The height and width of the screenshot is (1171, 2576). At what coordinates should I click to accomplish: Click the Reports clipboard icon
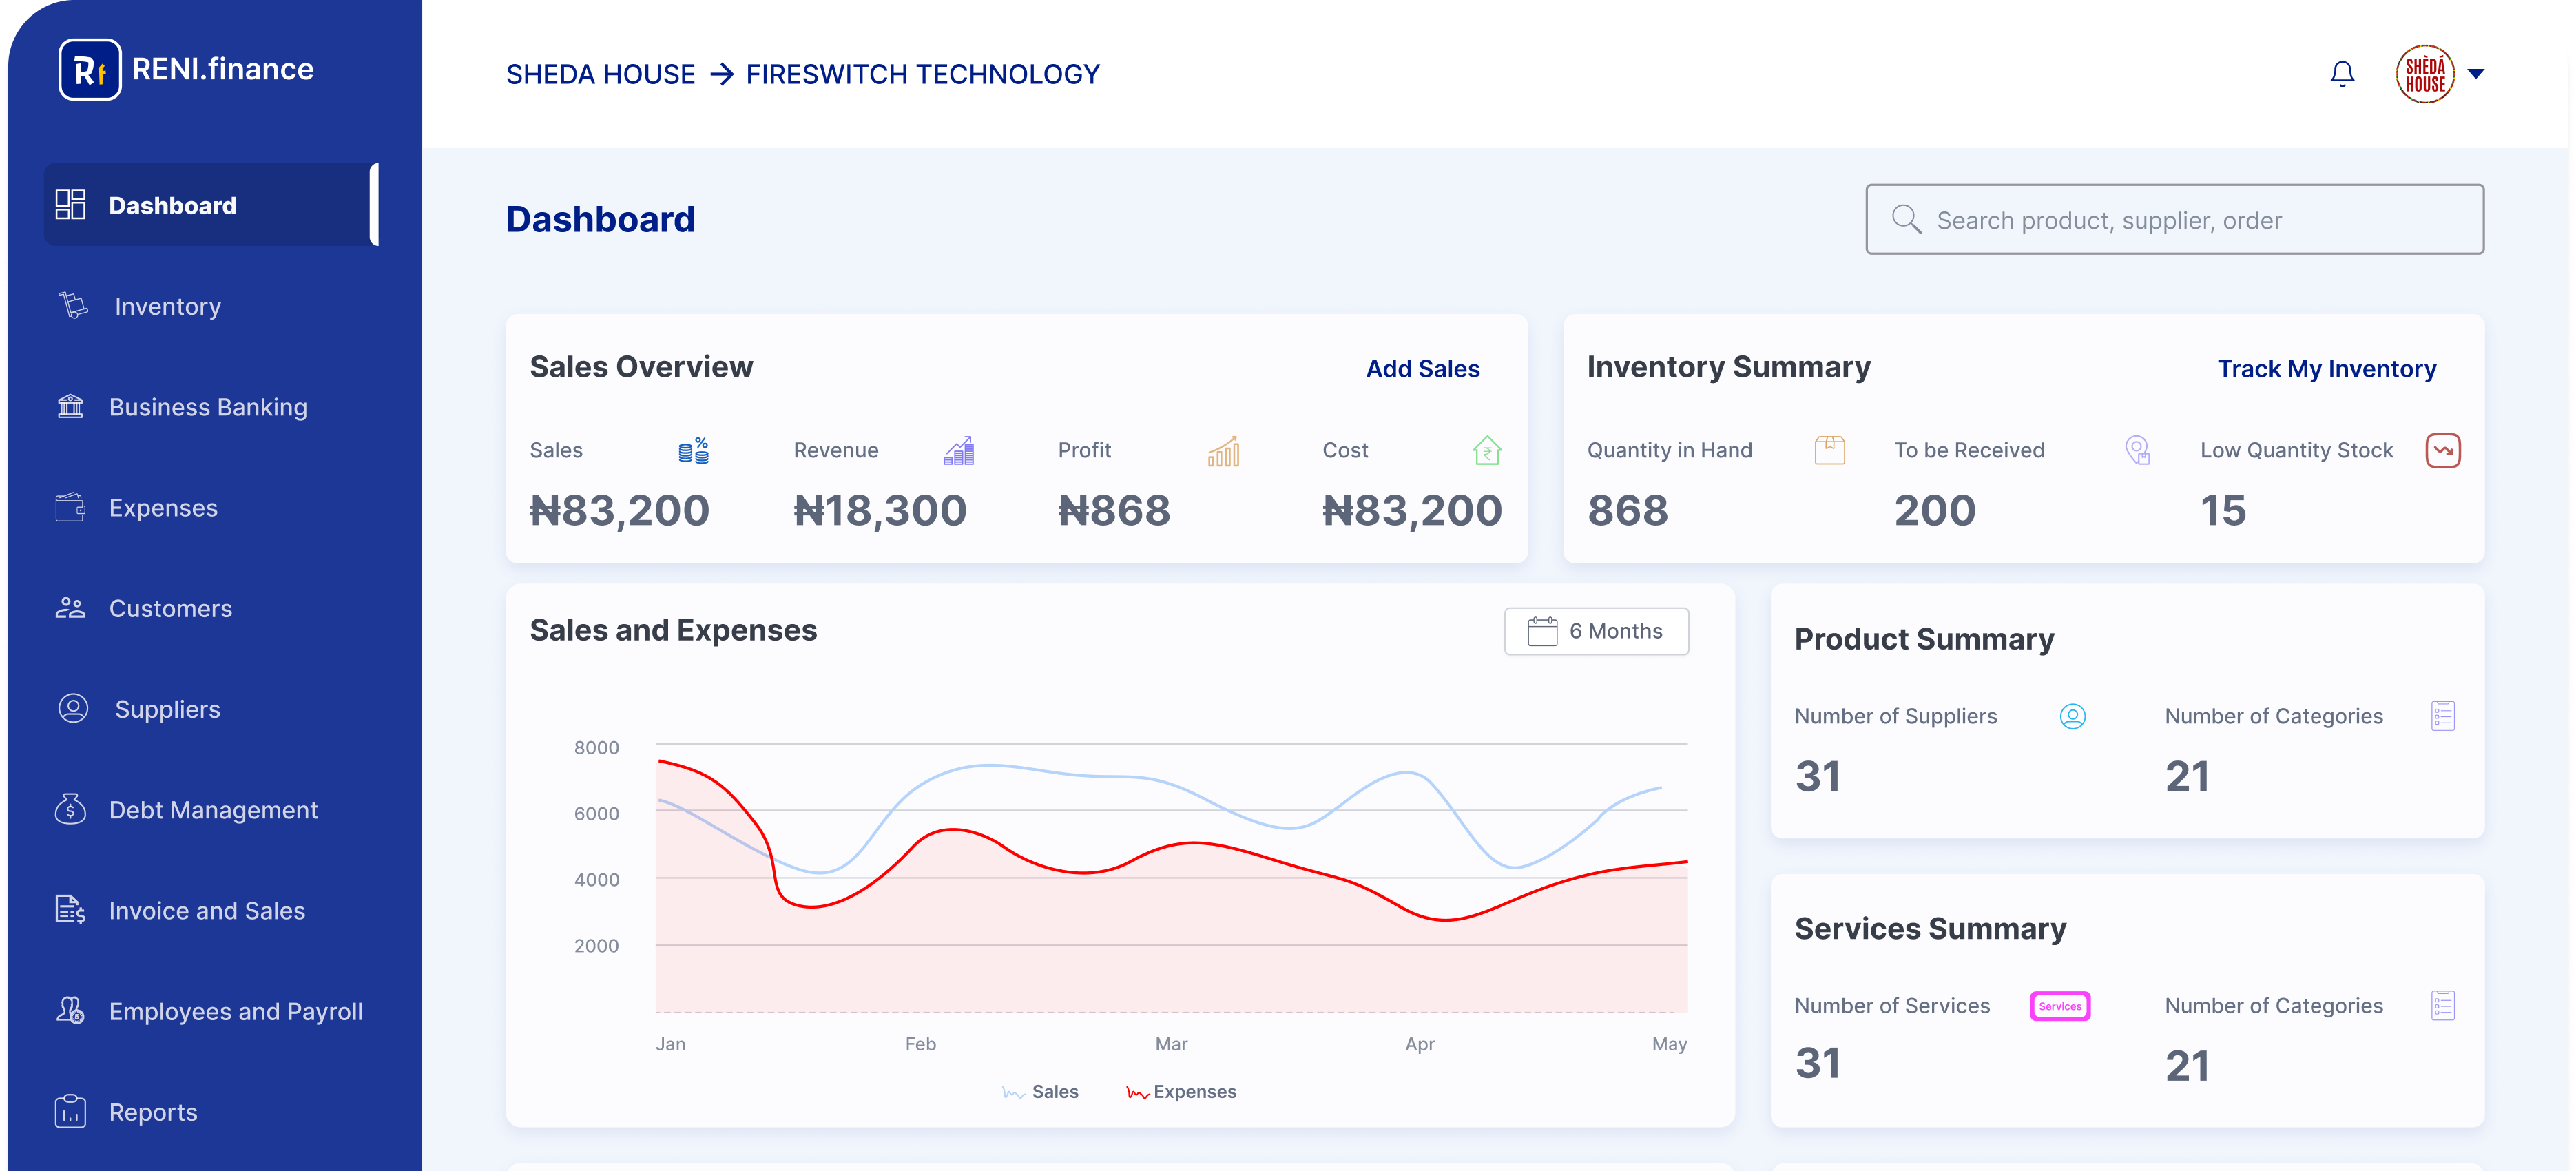click(x=71, y=1111)
